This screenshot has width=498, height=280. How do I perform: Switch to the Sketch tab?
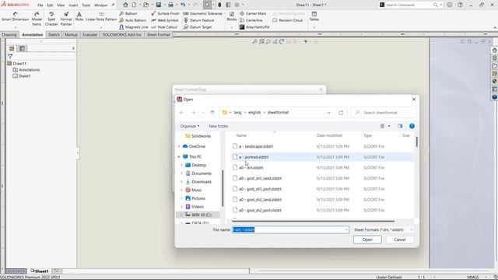coord(54,34)
